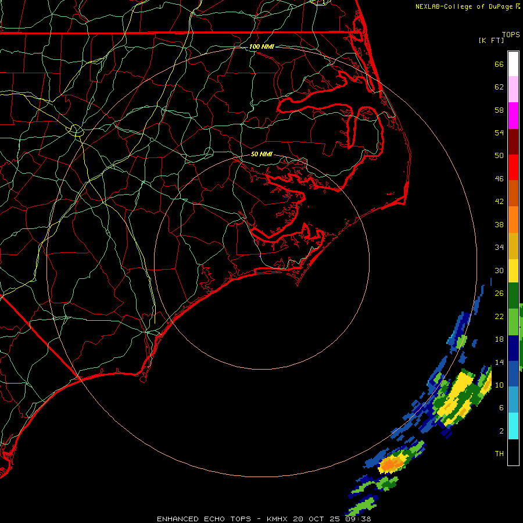Click the '50 NMI' range ring label

pos(261,154)
